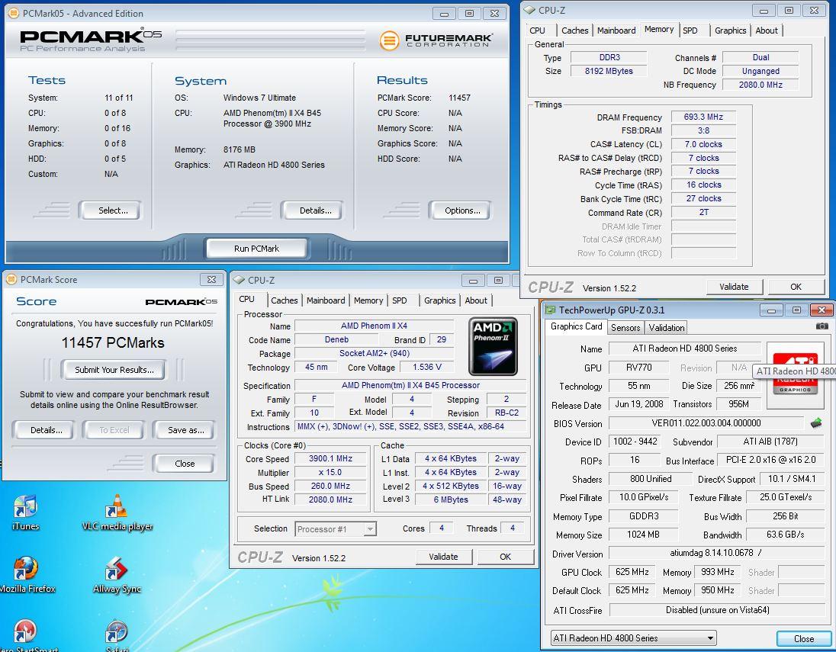This screenshot has height=652, width=836.
Task: Click GPU-Z BIOS save chip icon
Action: click(x=815, y=423)
